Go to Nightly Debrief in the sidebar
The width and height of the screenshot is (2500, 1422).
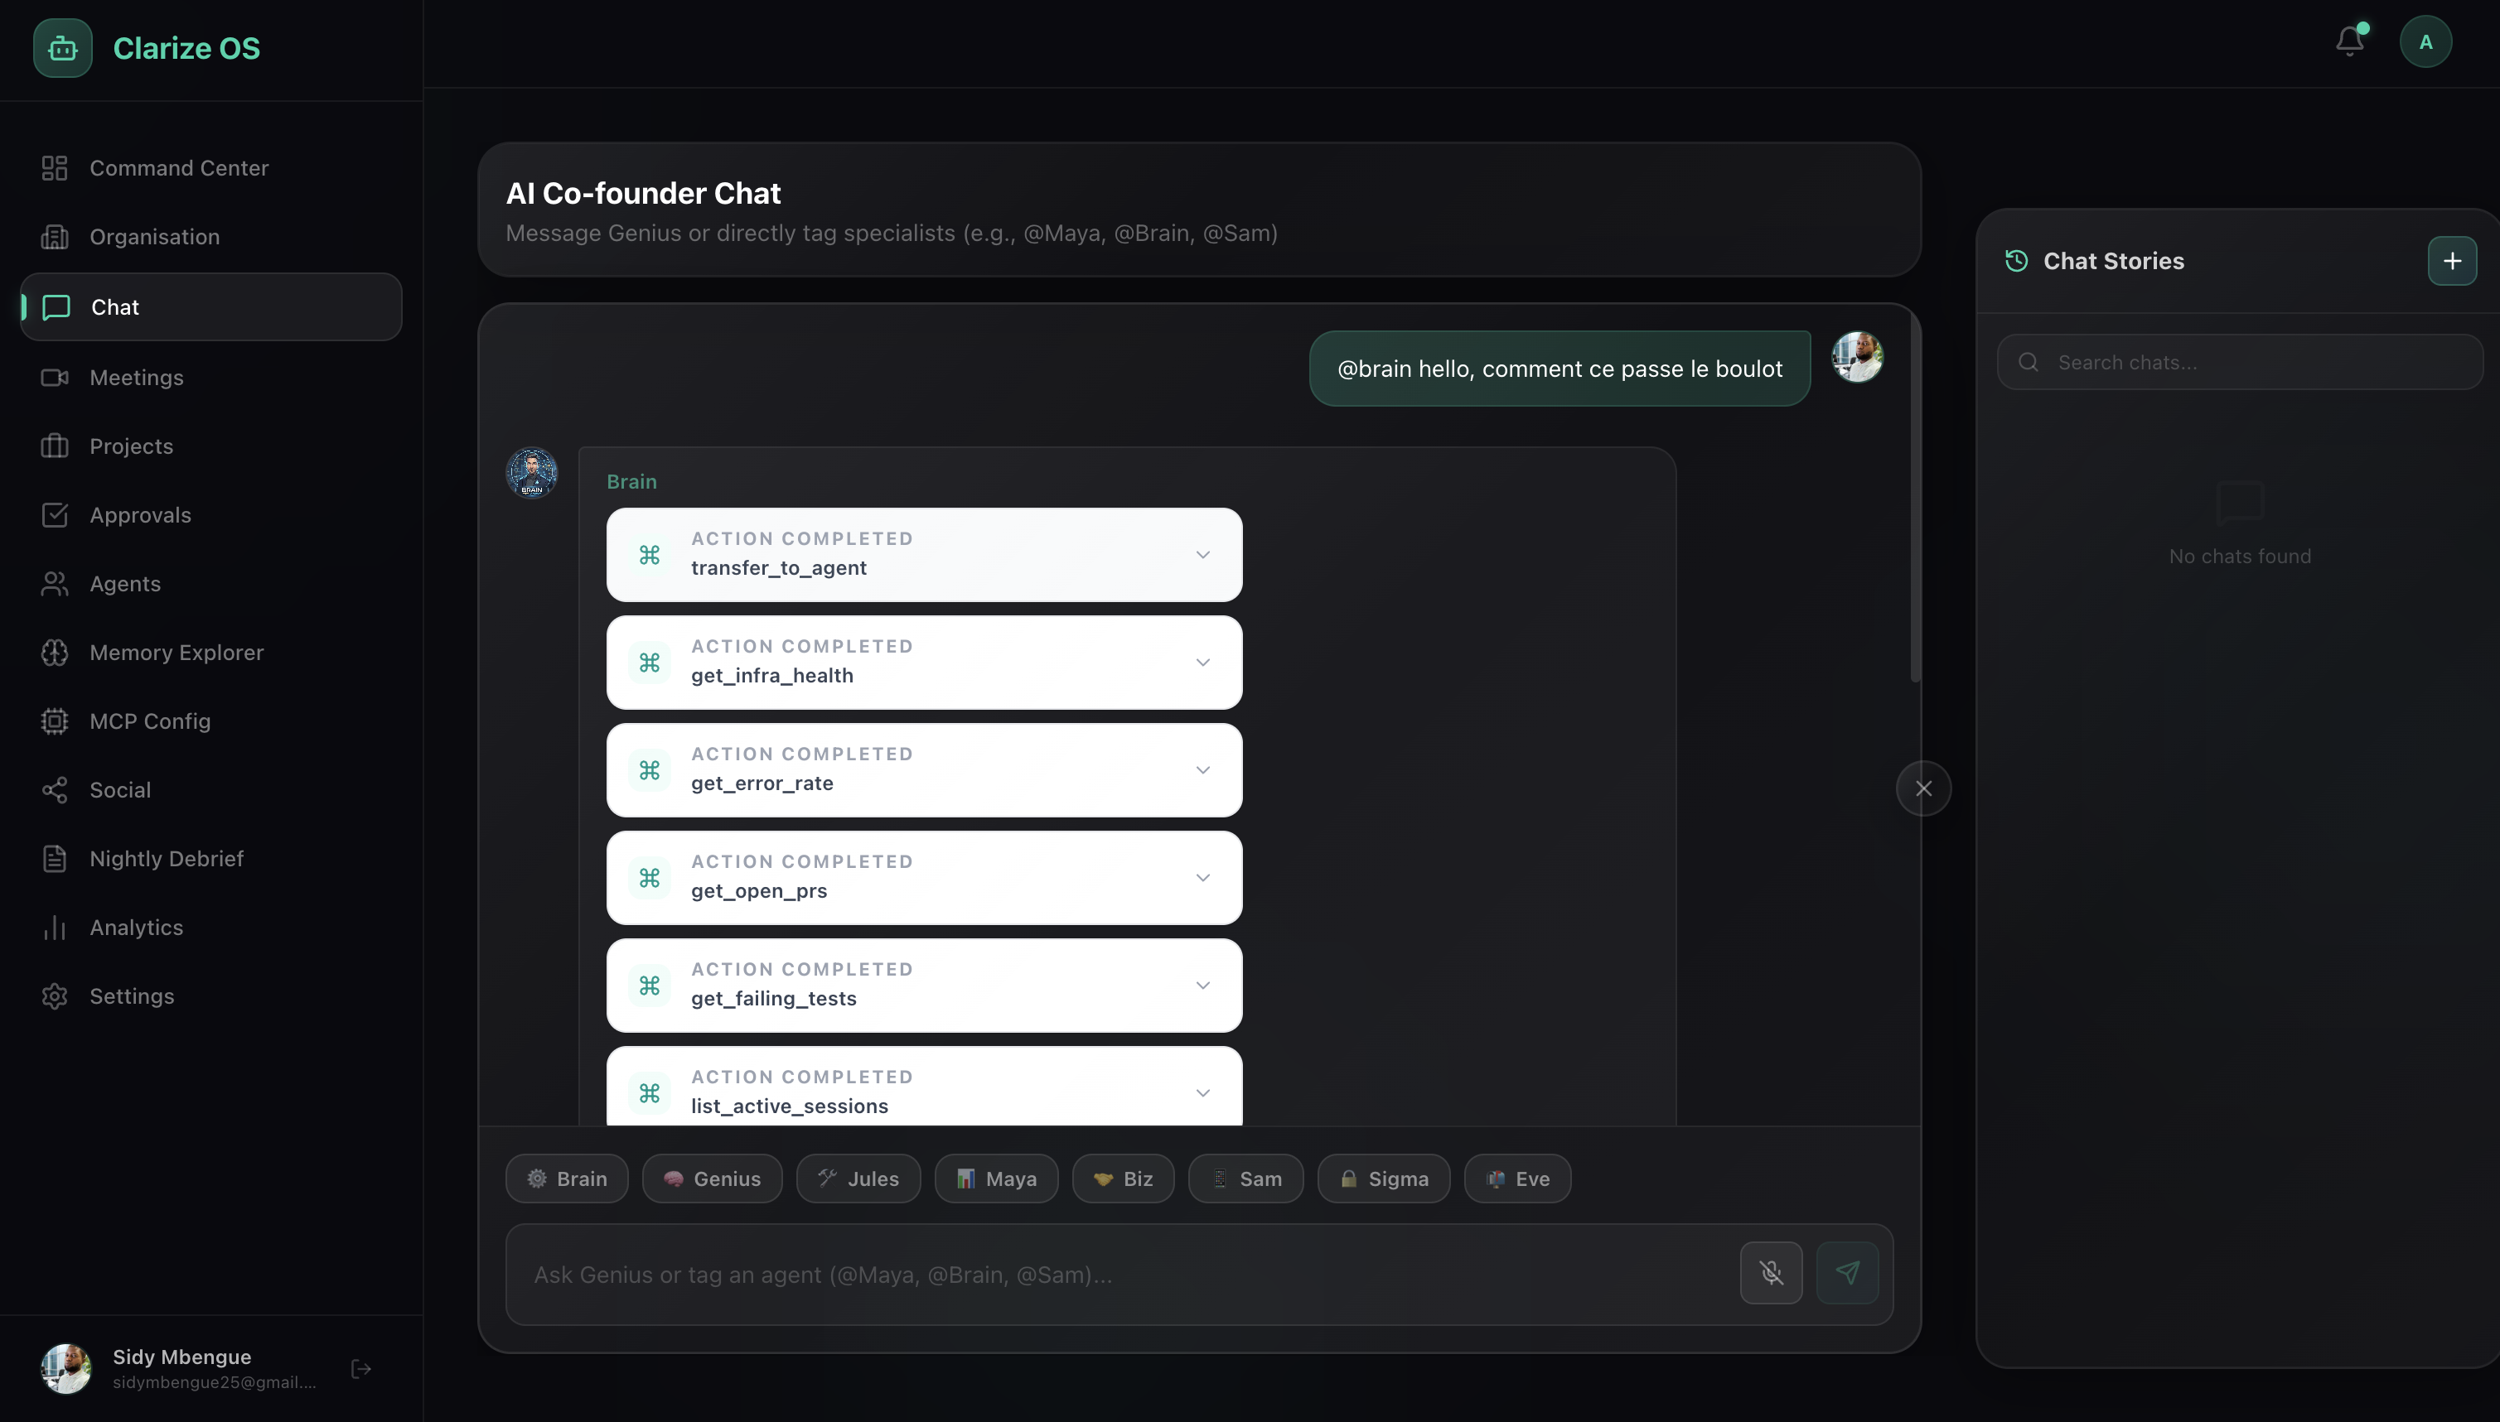coord(166,859)
